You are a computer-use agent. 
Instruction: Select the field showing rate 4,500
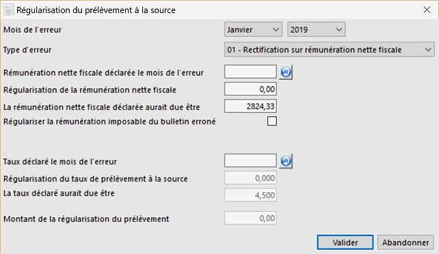[x=250, y=195]
